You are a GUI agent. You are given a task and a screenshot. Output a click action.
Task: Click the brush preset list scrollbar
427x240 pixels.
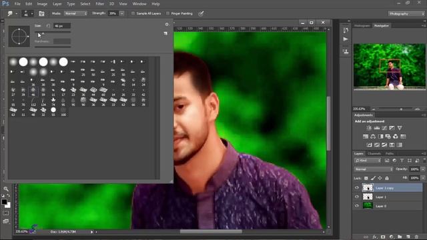point(157,118)
